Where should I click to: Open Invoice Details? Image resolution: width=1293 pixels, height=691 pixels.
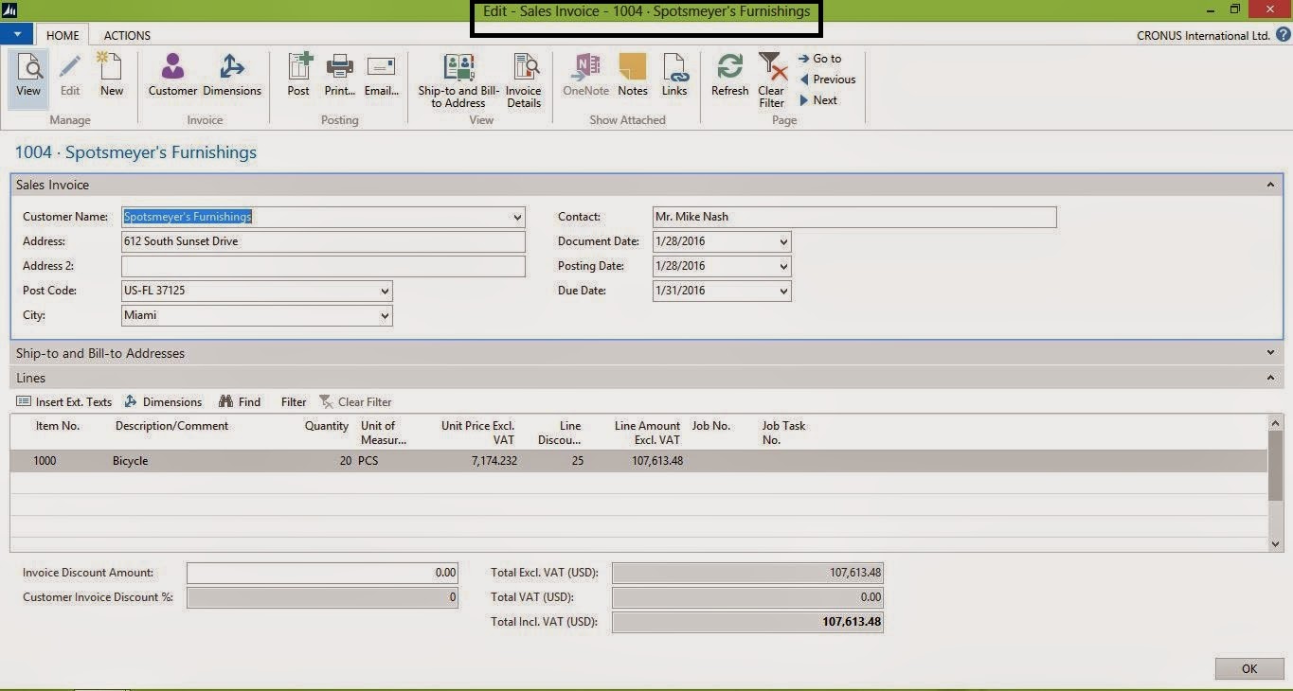524,81
